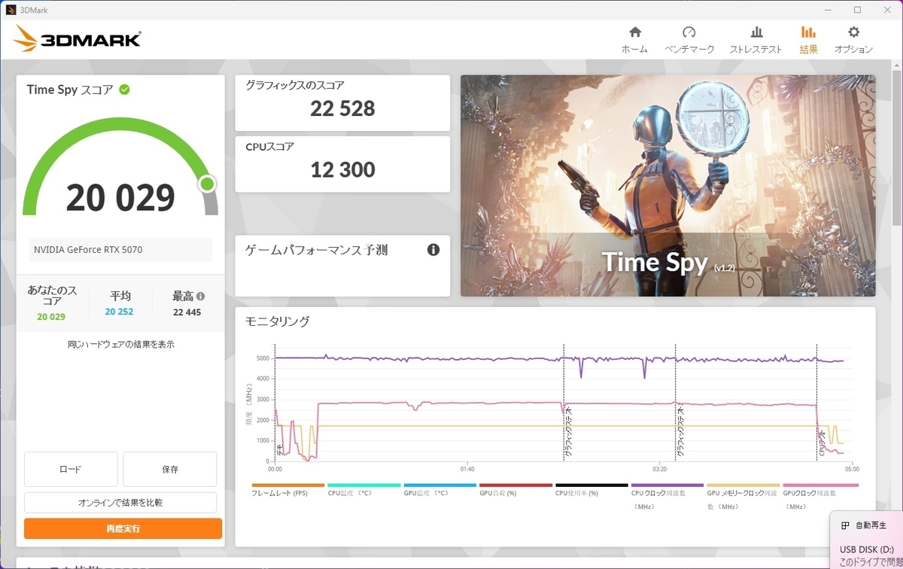The image size is (903, 569).
Task: Click the CPUテスト marker on graph
Action: (x=822, y=443)
